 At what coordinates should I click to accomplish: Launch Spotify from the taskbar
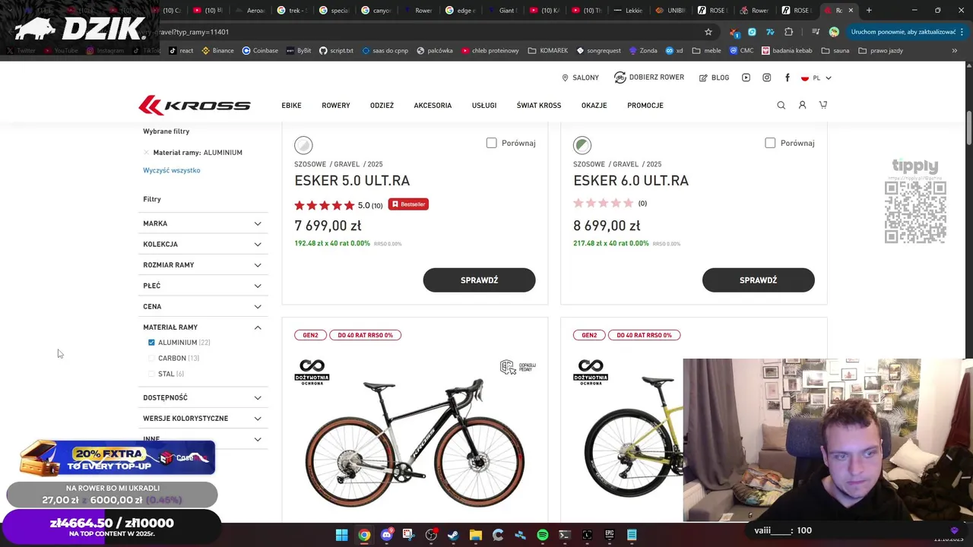tap(542, 535)
